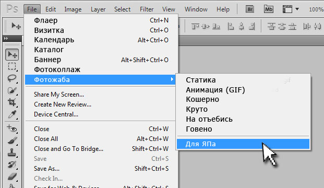The height and width of the screenshot is (188, 324).
Task: Select Говено in the submenu
Action: 243,129
